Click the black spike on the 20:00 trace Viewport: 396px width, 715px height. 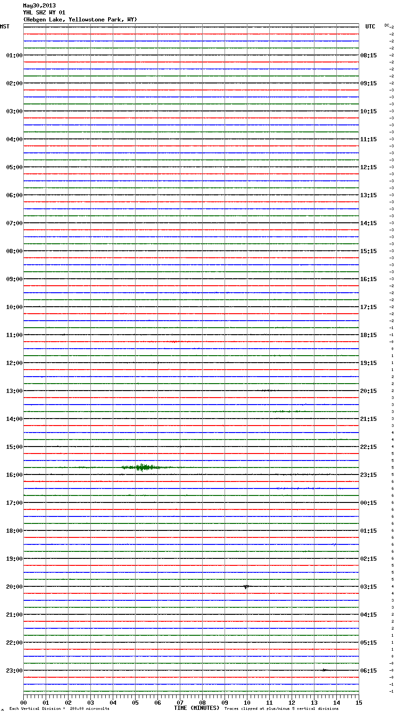point(246,587)
